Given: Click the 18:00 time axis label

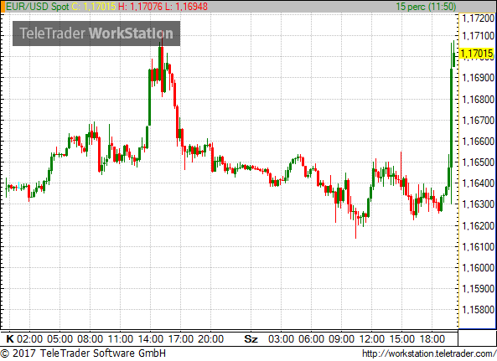Looking at the screenshot, I should [432, 339].
